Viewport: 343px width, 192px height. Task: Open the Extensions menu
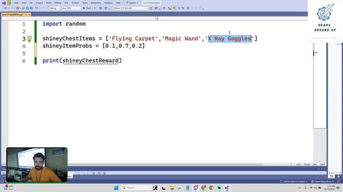point(96,3)
